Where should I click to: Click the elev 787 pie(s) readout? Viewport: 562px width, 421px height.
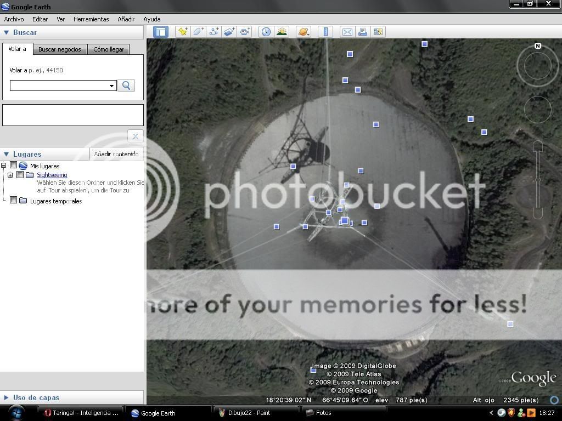(x=401, y=400)
